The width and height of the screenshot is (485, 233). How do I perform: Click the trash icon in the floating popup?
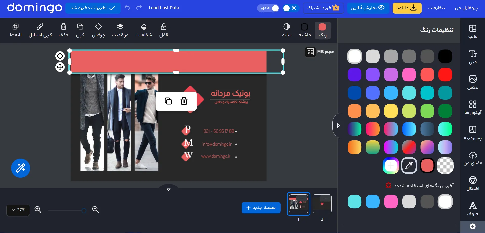click(x=184, y=101)
